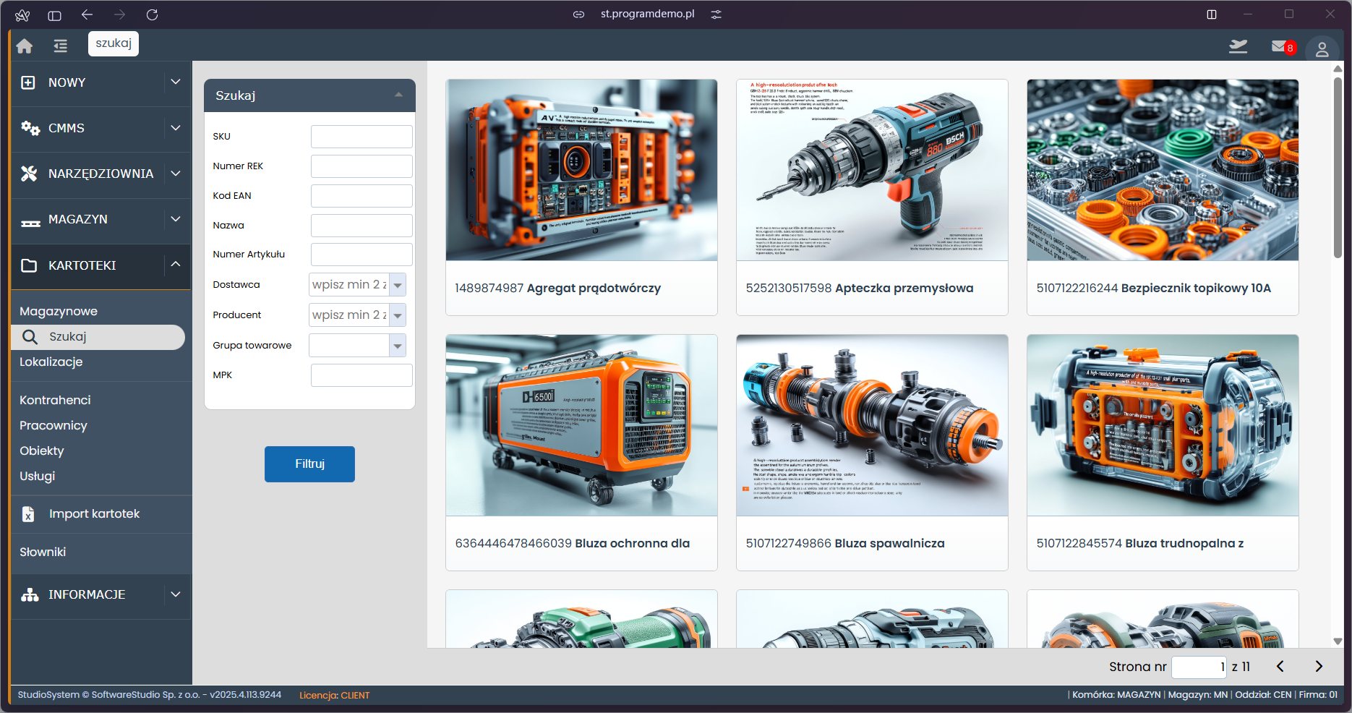
Task: Go to next page arrow
Action: tap(1319, 667)
